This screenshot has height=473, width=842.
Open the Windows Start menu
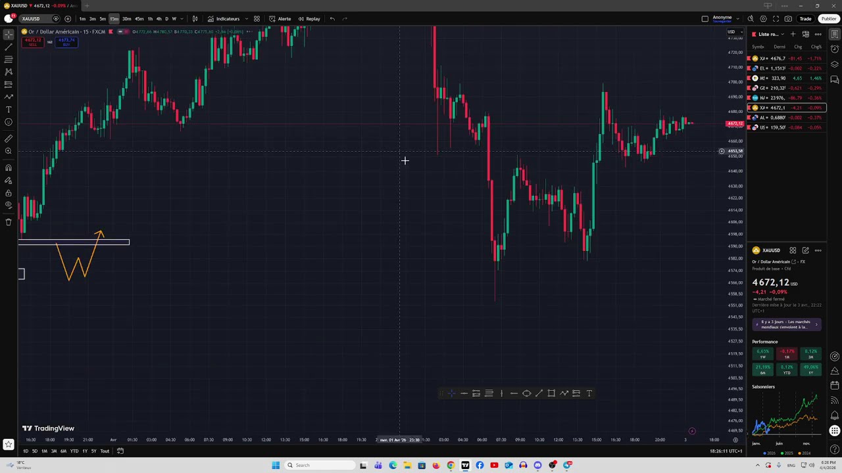tap(276, 465)
